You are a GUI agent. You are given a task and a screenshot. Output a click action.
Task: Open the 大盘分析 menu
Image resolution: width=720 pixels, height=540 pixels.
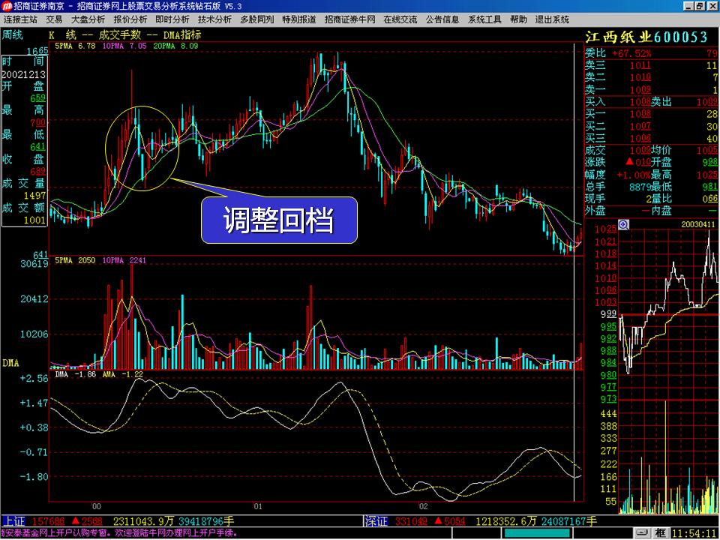tap(88, 19)
